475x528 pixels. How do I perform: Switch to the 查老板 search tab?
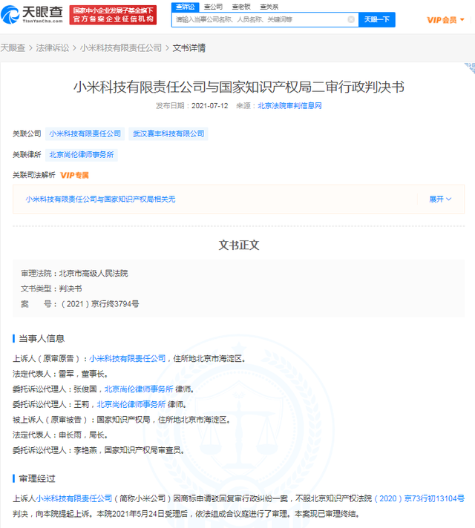pyautogui.click(x=240, y=6)
